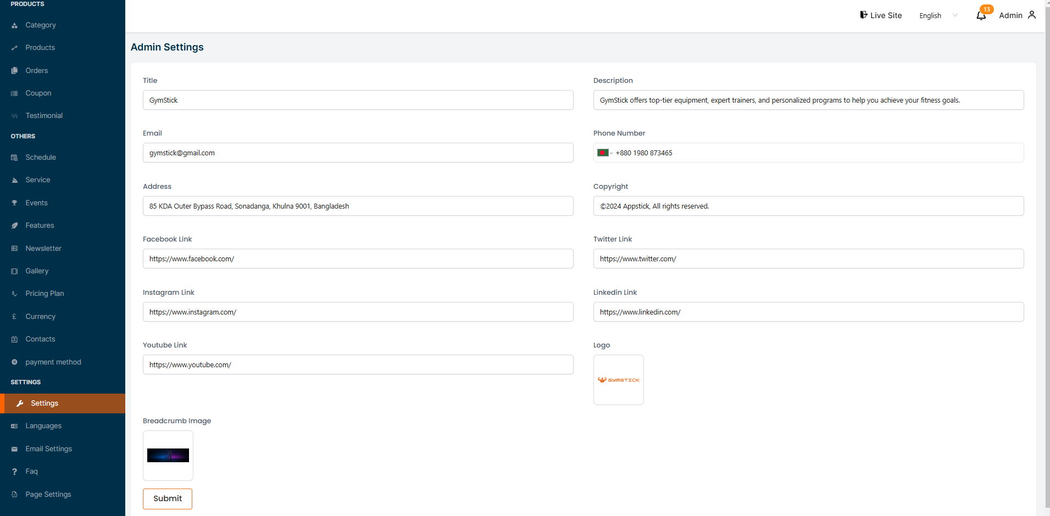Image resolution: width=1050 pixels, height=516 pixels.
Task: Click the page vertical scrollbar
Action: (x=1047, y=258)
